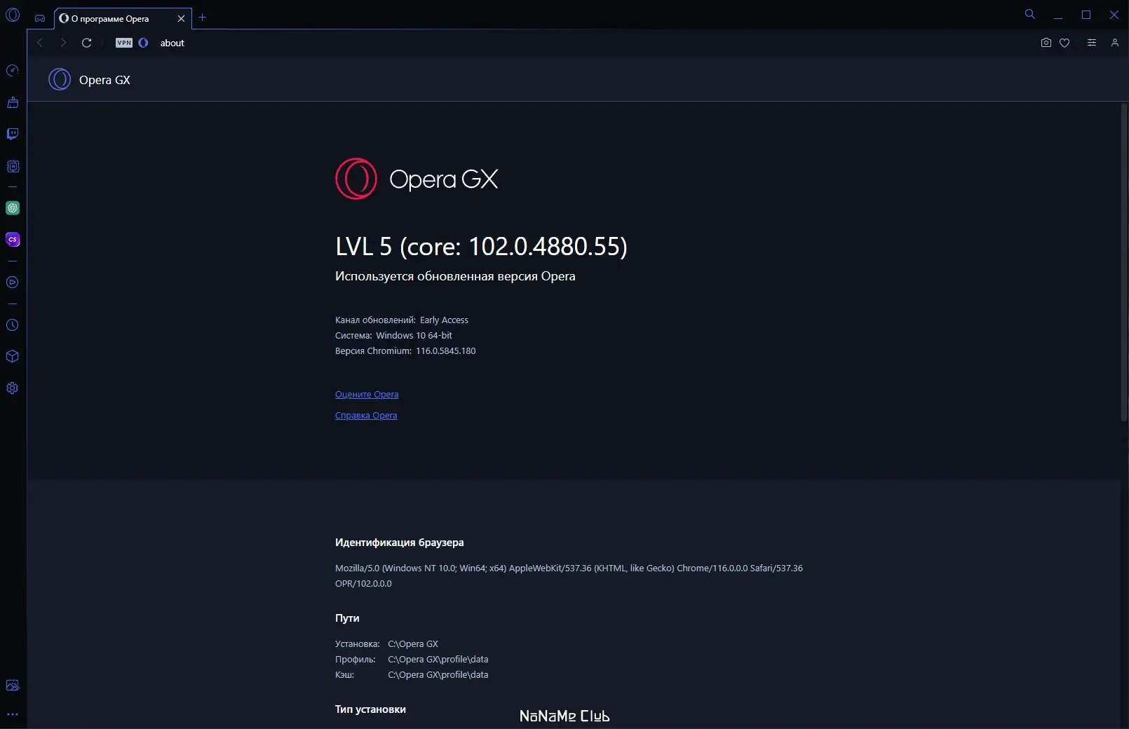
Task: Select the 'О программе Opera' tab
Action: pyautogui.click(x=112, y=19)
